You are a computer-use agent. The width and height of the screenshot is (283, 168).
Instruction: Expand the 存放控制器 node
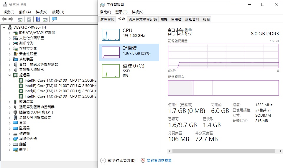(x=9, y=49)
